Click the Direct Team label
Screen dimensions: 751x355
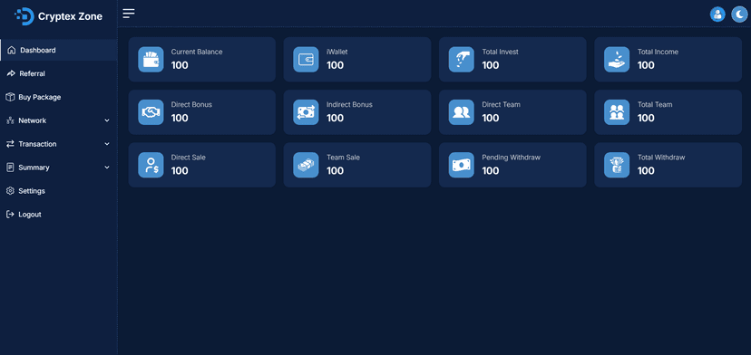[501, 104]
